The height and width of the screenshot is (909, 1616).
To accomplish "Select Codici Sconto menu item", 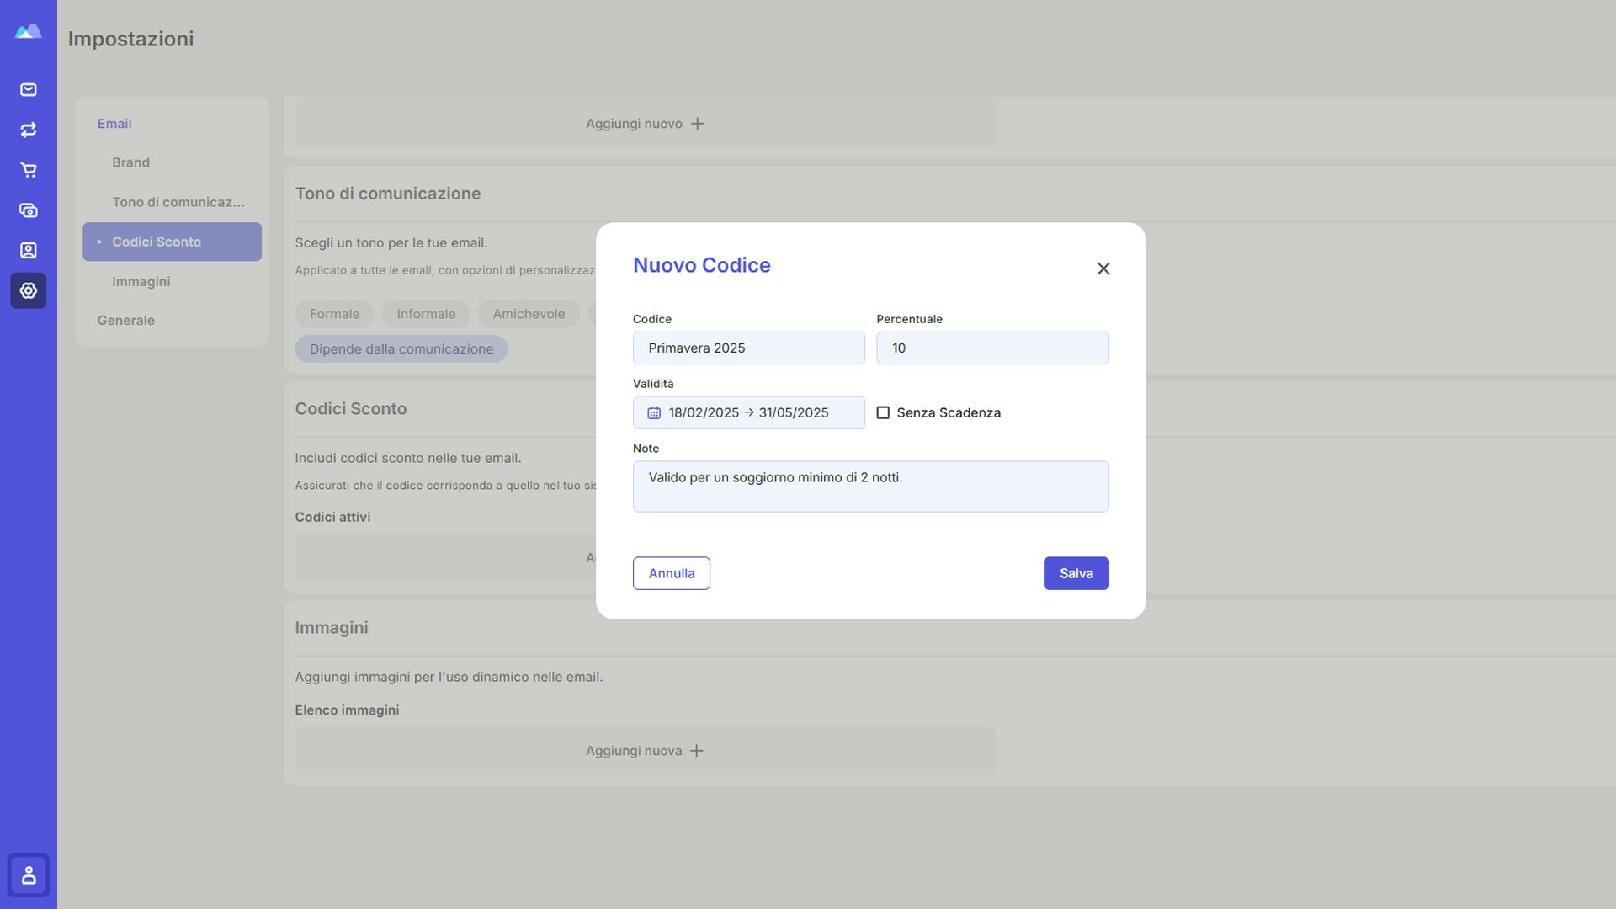I will pyautogui.click(x=172, y=242).
